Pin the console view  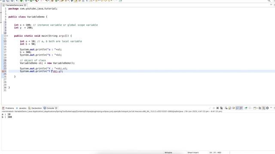click(246, 108)
